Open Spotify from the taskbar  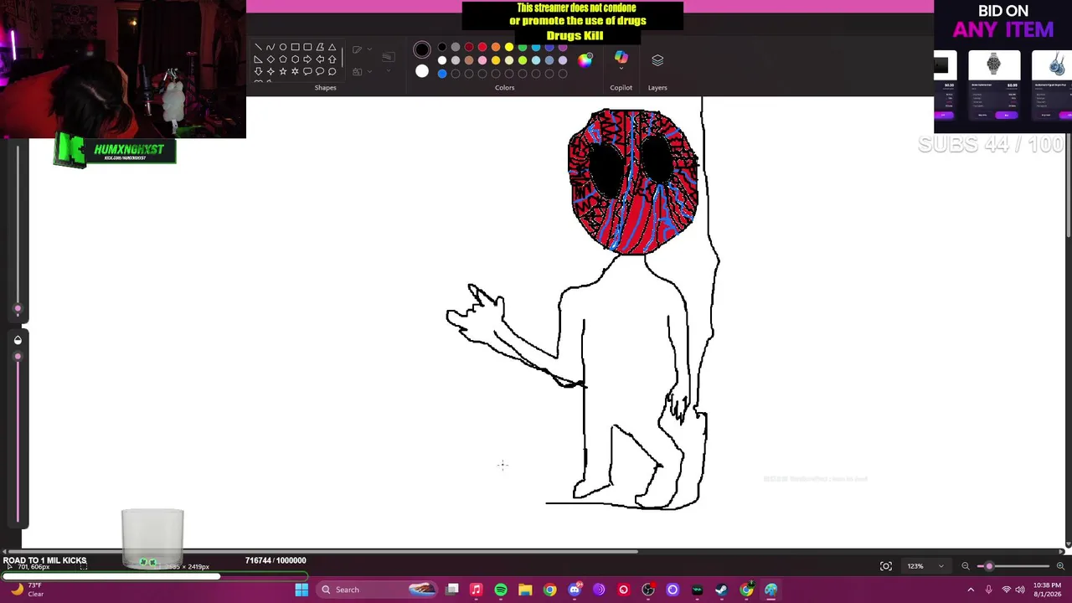click(501, 590)
